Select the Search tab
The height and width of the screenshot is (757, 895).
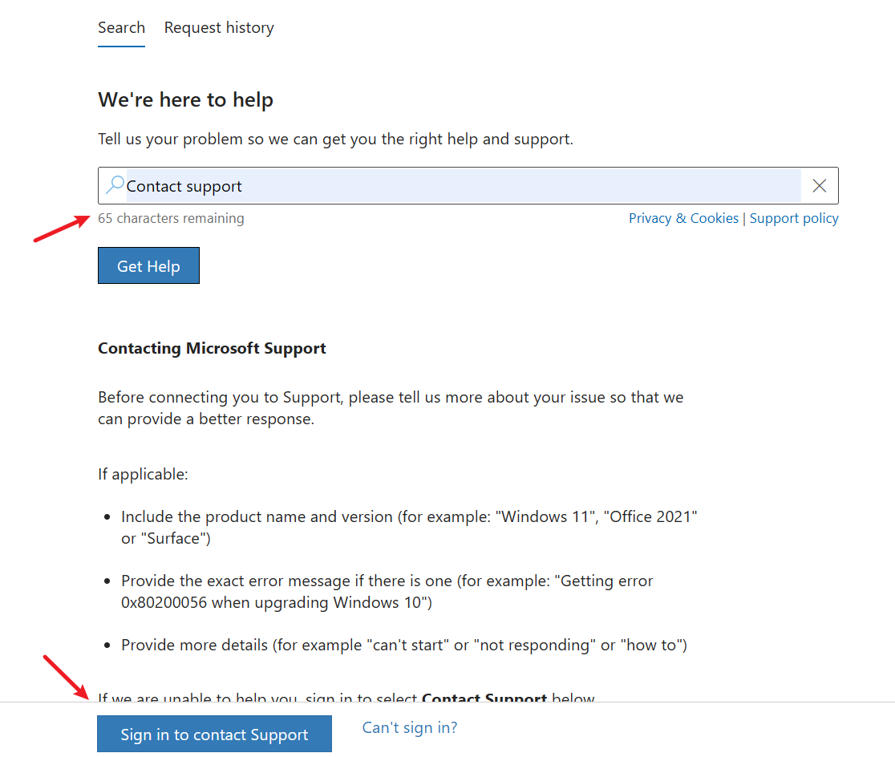point(121,27)
